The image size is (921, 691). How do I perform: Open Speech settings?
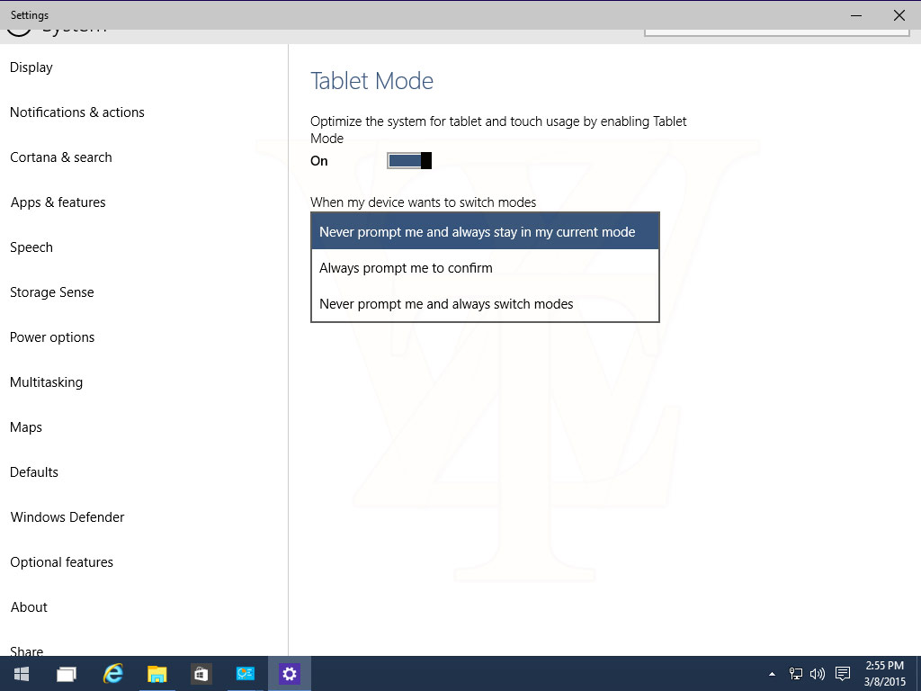click(x=31, y=247)
